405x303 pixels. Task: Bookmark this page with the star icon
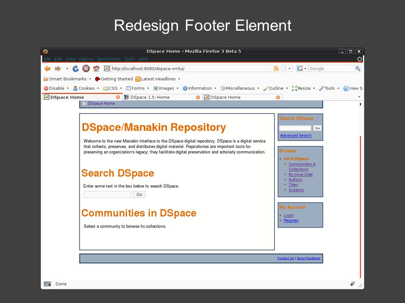(x=283, y=69)
